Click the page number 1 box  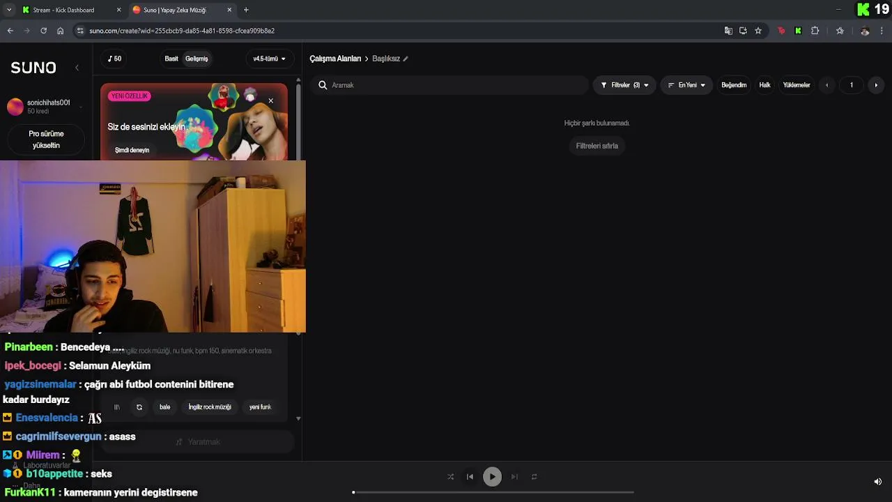851,85
